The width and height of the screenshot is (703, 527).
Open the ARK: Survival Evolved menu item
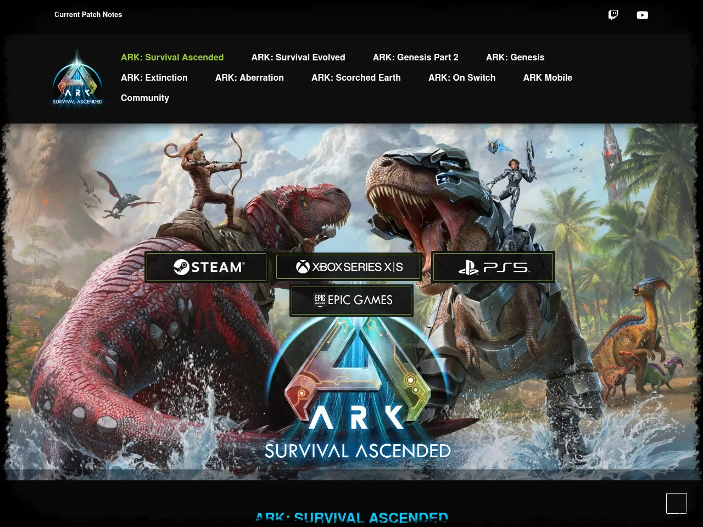298,57
